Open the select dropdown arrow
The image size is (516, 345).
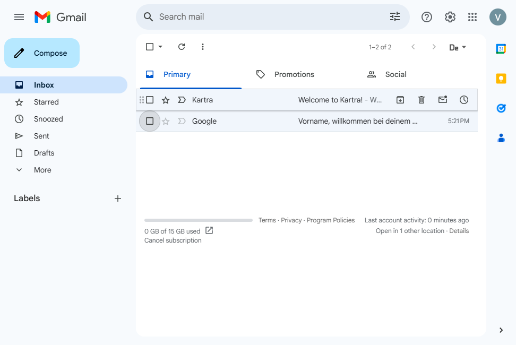160,47
